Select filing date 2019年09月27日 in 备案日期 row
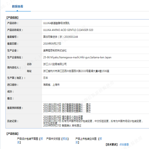The height and width of the screenshot is (149, 149). [52, 44]
